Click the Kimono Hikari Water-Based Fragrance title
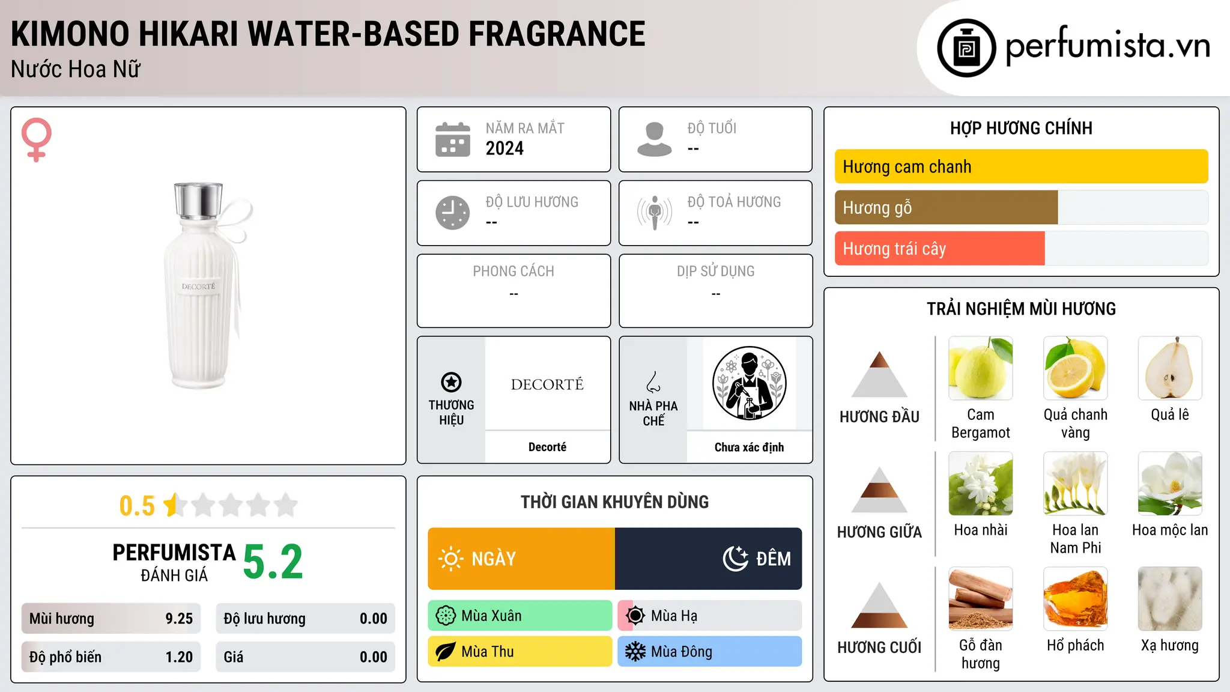 pos(328,34)
